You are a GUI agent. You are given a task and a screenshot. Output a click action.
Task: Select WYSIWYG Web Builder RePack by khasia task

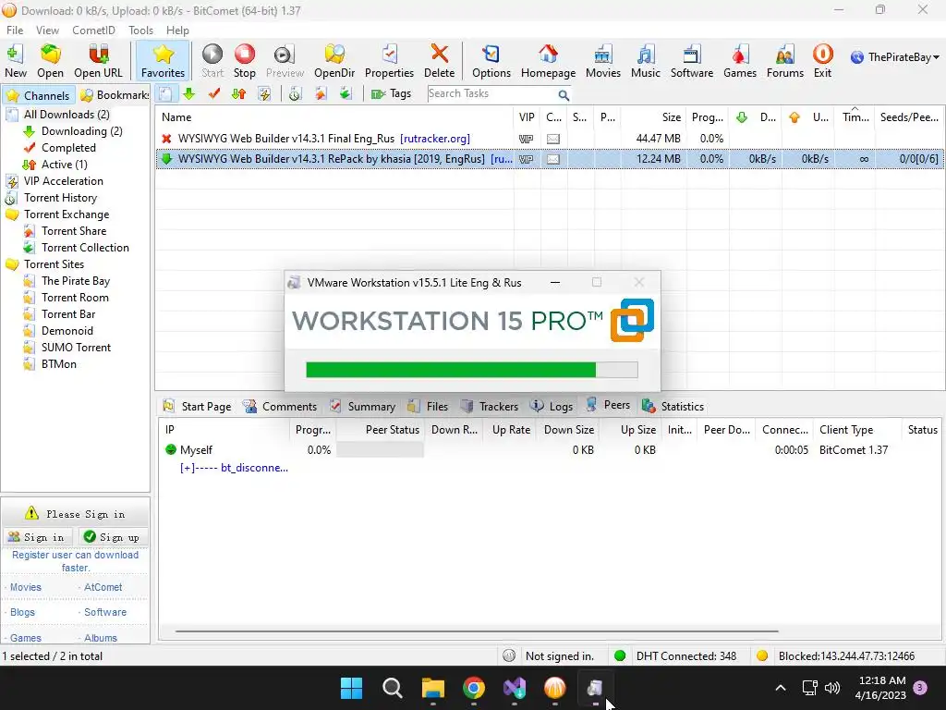click(x=549, y=159)
